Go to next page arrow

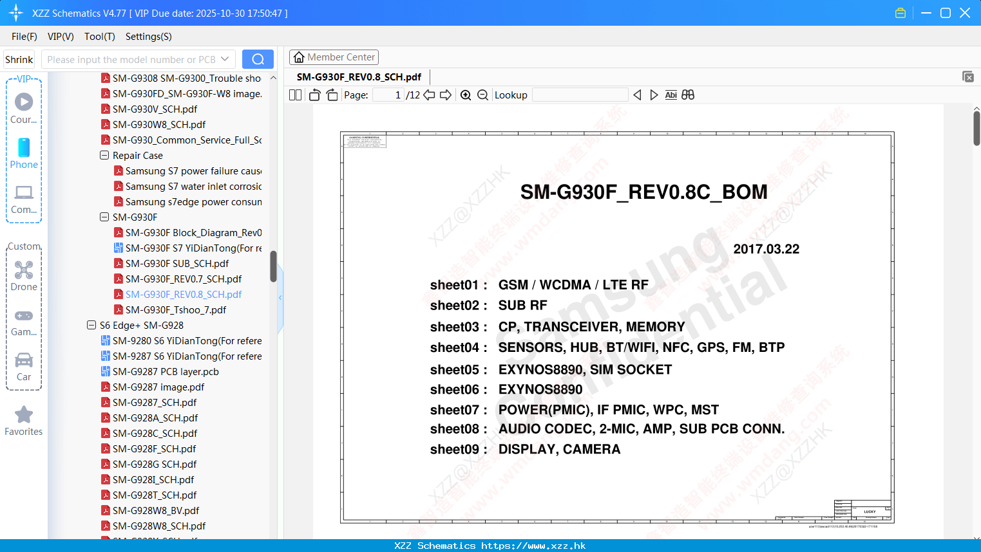coord(446,95)
